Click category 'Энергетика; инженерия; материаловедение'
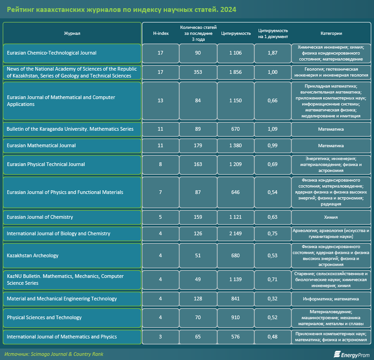The image size is (374, 360). tap(331, 165)
